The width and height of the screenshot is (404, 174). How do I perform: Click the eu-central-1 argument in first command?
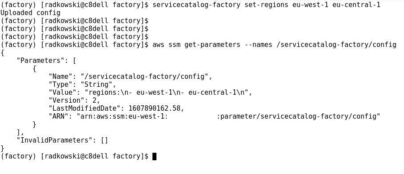[356, 4]
